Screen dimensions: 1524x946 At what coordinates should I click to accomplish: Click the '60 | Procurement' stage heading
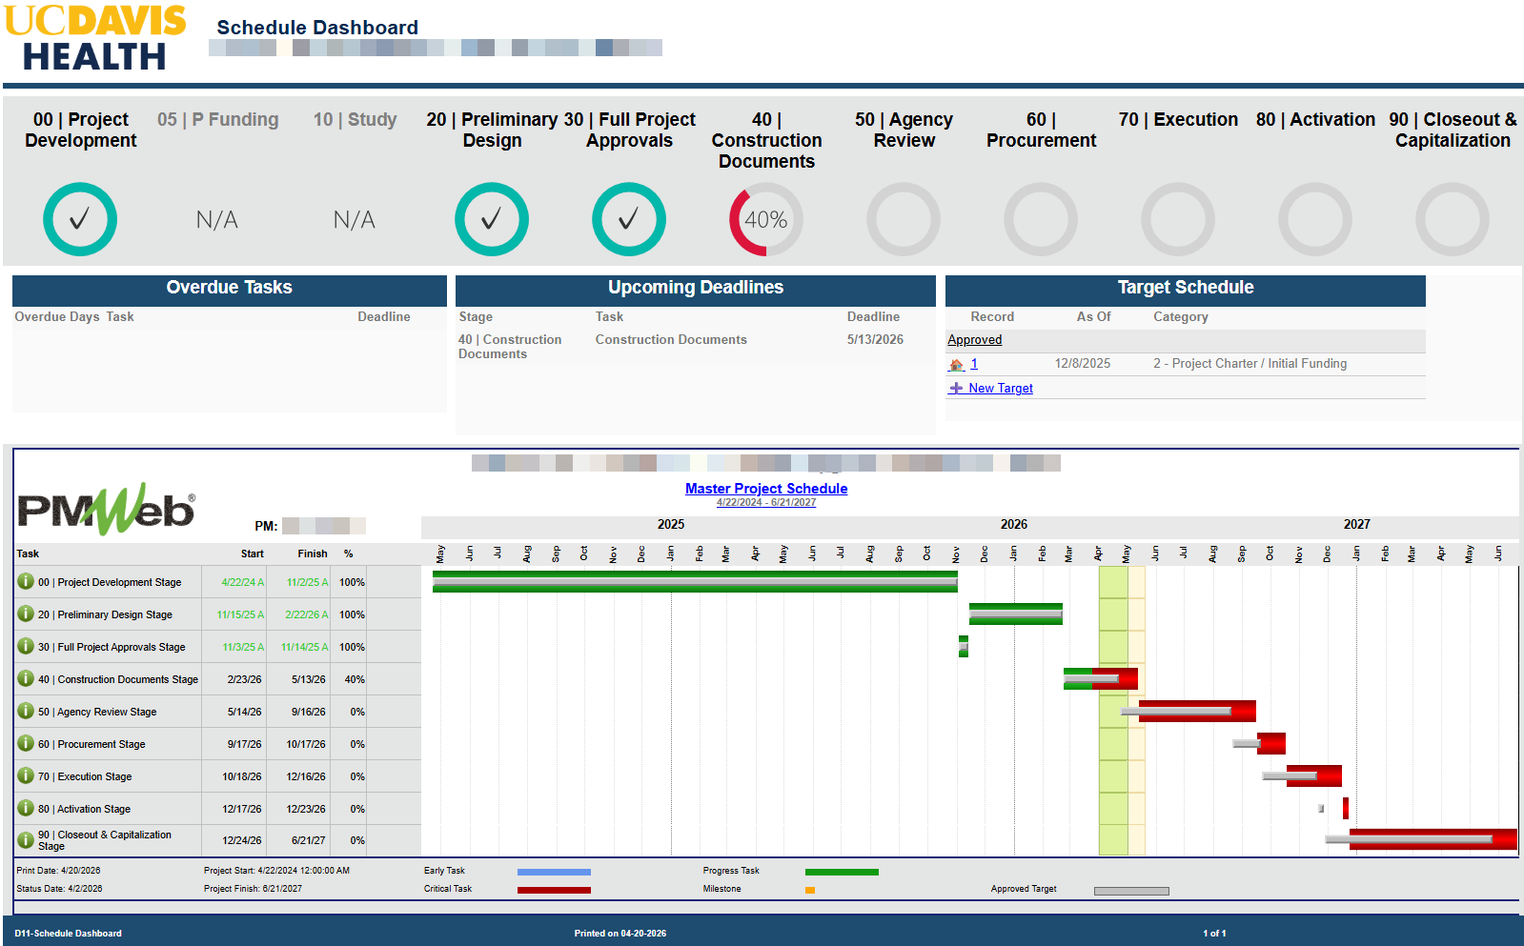pos(1041,130)
